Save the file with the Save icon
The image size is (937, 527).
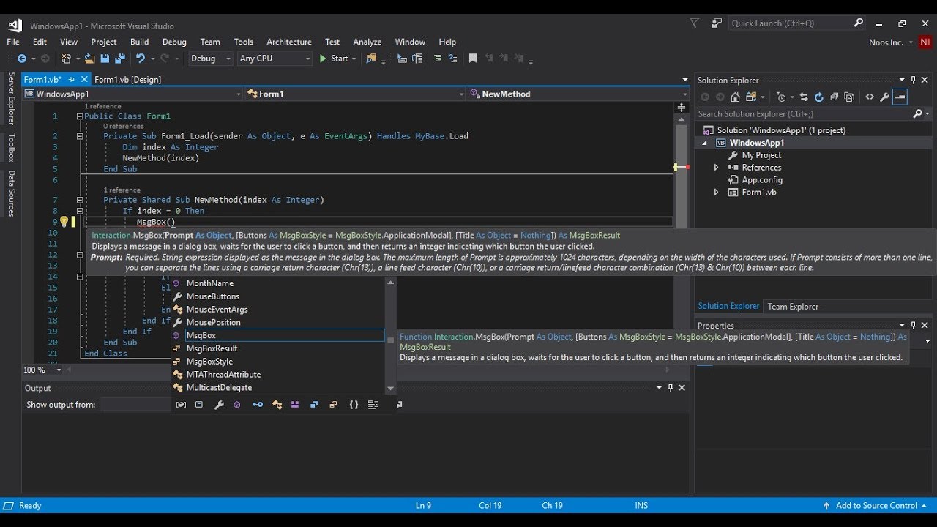pyautogui.click(x=105, y=59)
